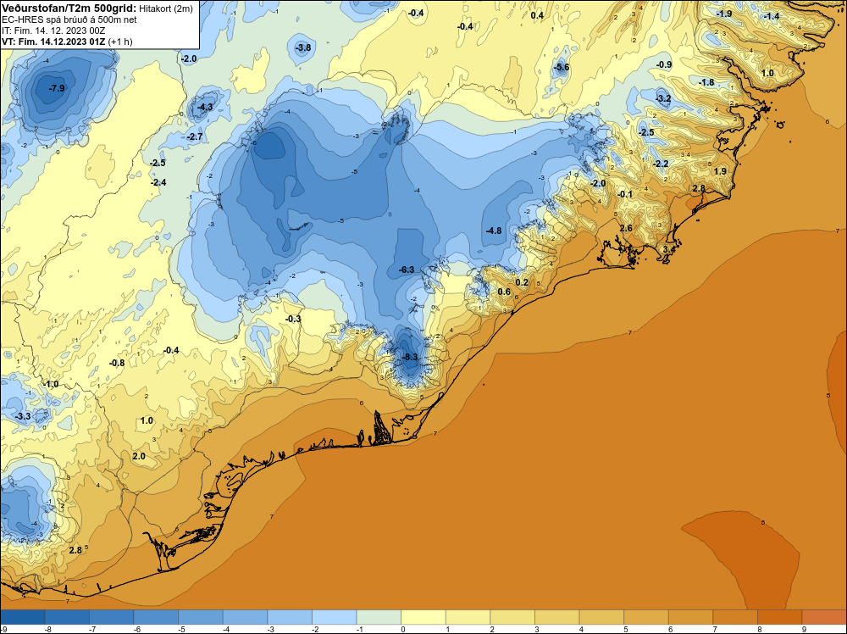The width and height of the screenshot is (847, 634).
Task: Click the -3.8 temperature label
Action: click(x=303, y=47)
